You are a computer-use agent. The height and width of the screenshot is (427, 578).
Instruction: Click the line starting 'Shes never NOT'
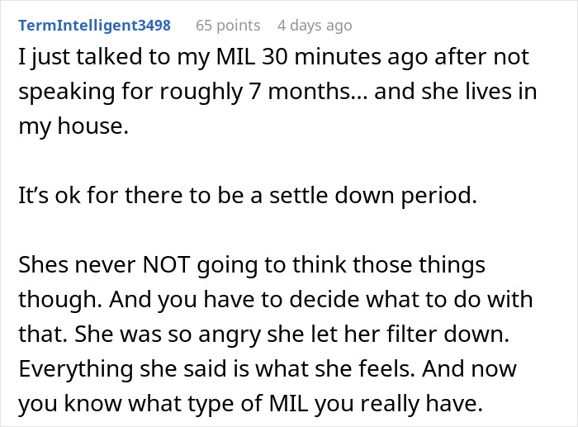pyautogui.click(x=252, y=265)
